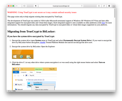The width and height of the screenshot is (122, 101).
Task: Click Explorer's forward arrow in the image
Action: click(18, 75)
